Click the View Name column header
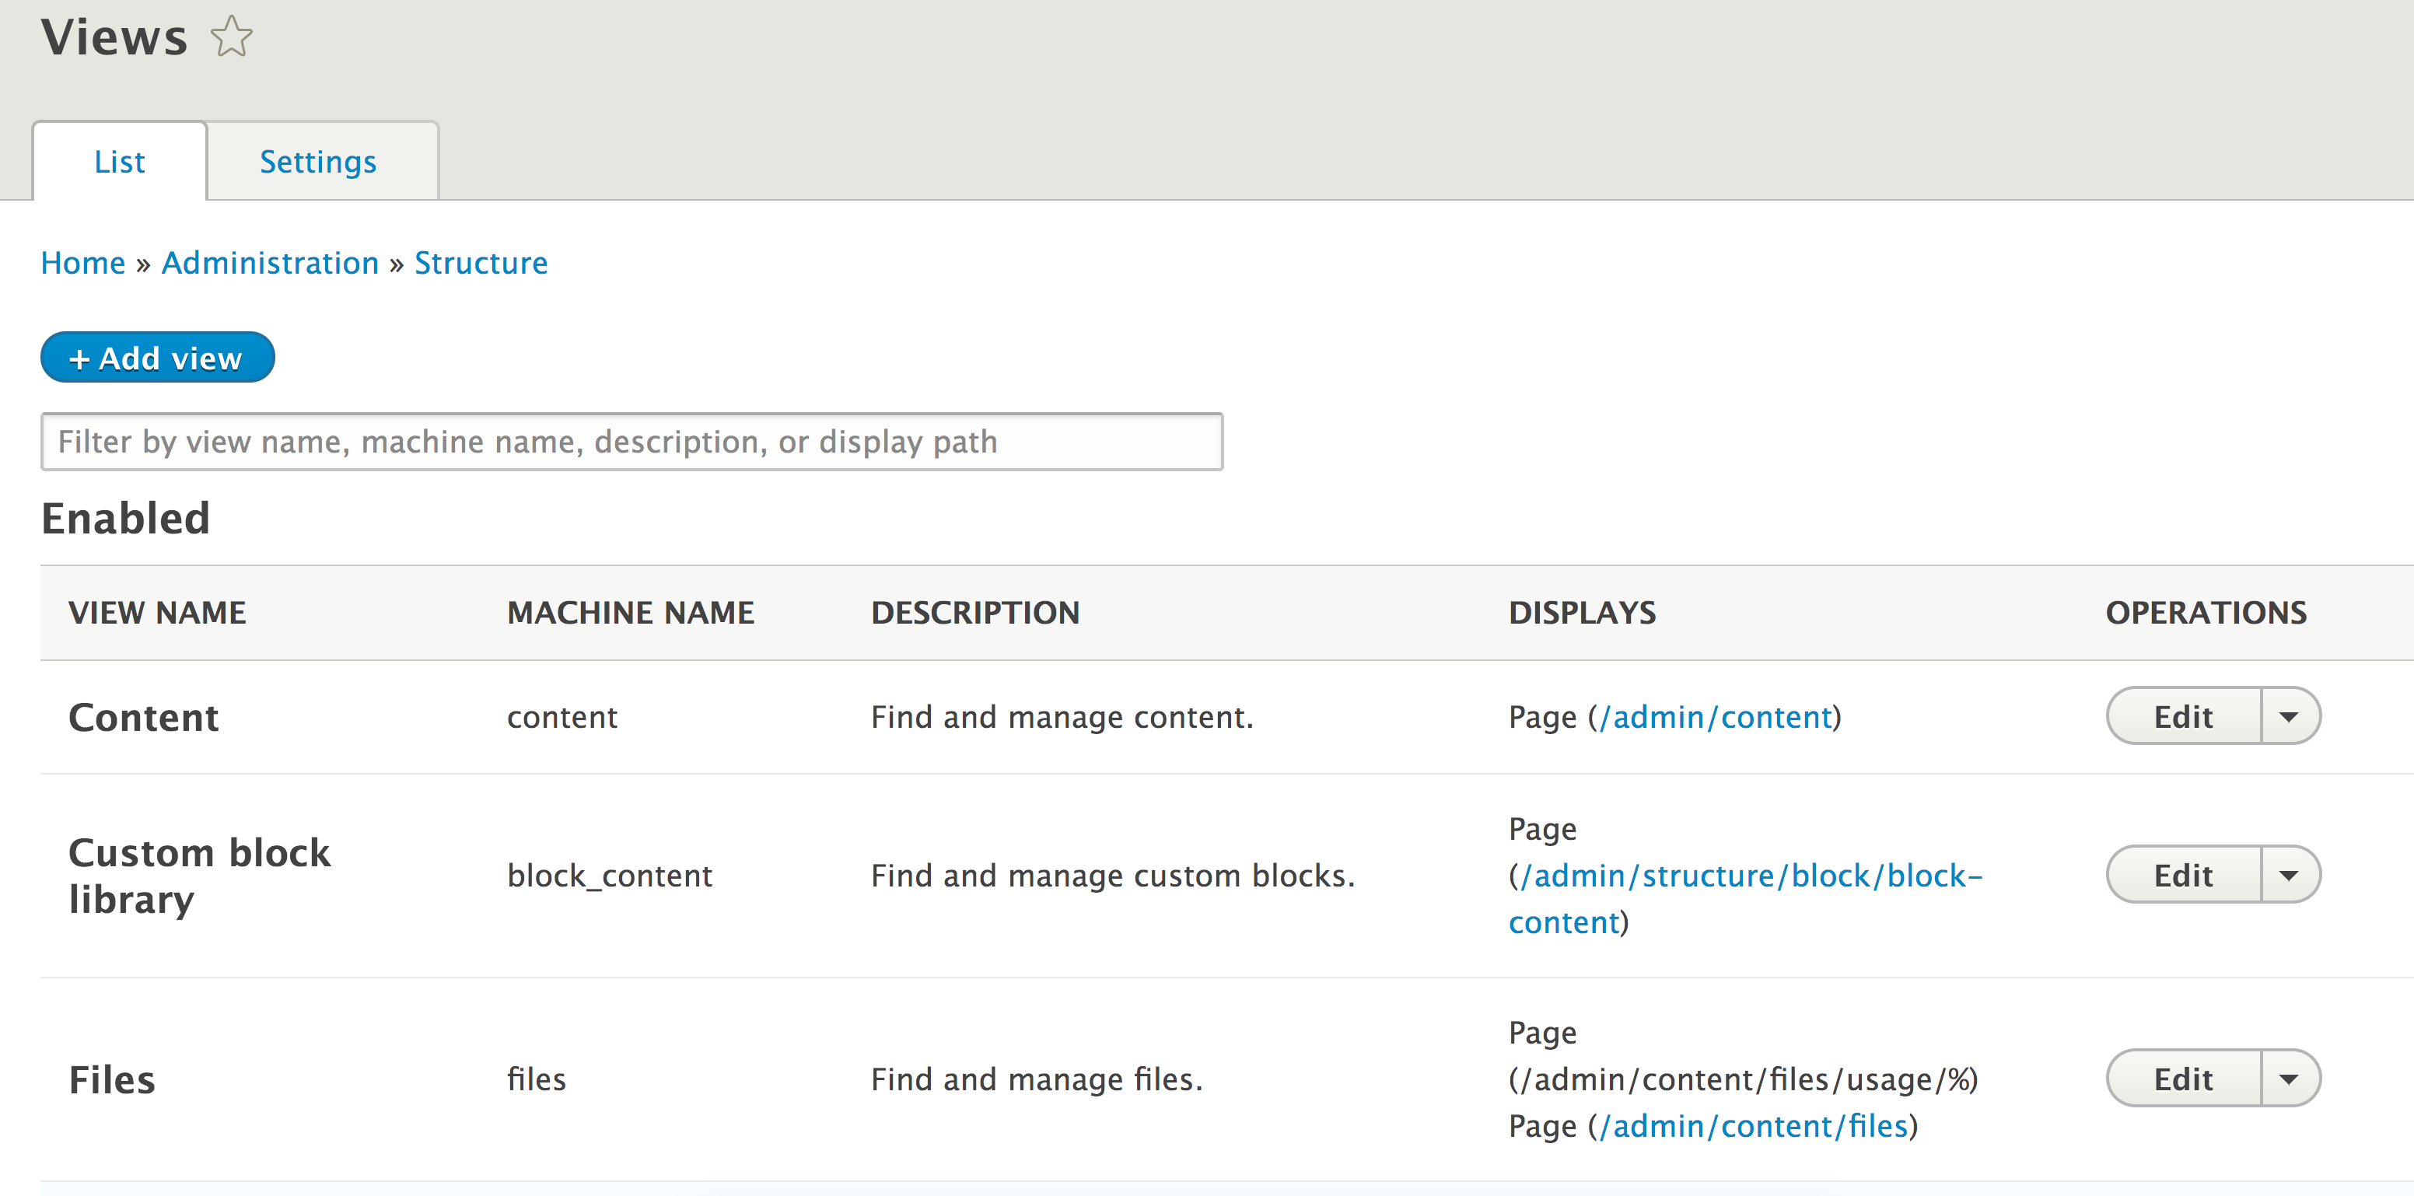This screenshot has height=1196, width=2414. coord(156,612)
